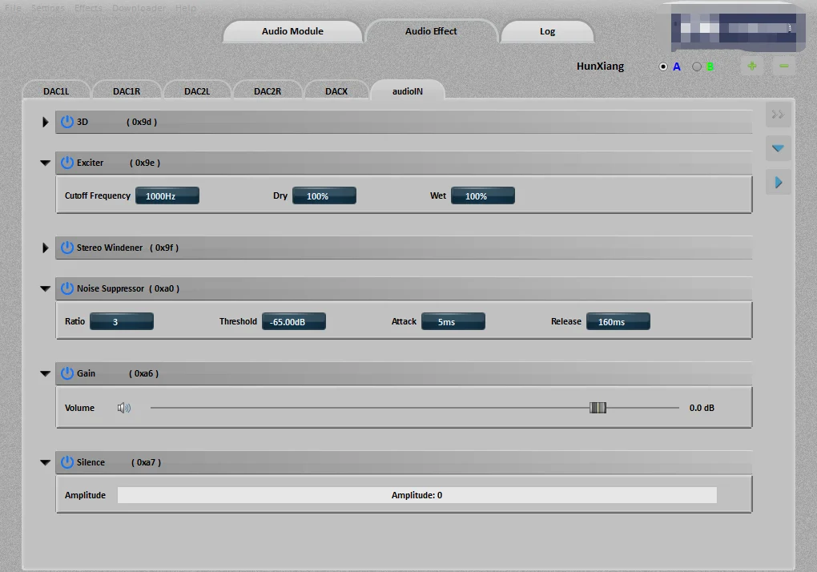Click the 0.0 dB volume readout
Screen dimensions: 817x572
pos(702,408)
